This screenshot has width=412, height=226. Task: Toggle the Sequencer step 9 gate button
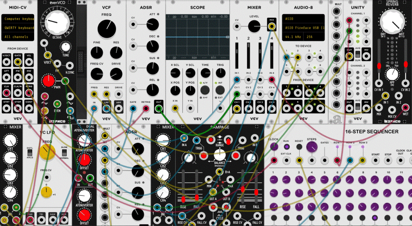(375, 218)
